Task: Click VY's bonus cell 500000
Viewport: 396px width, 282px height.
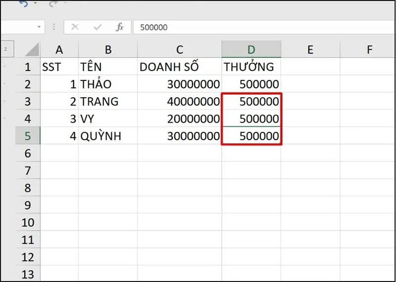Action: 251,119
